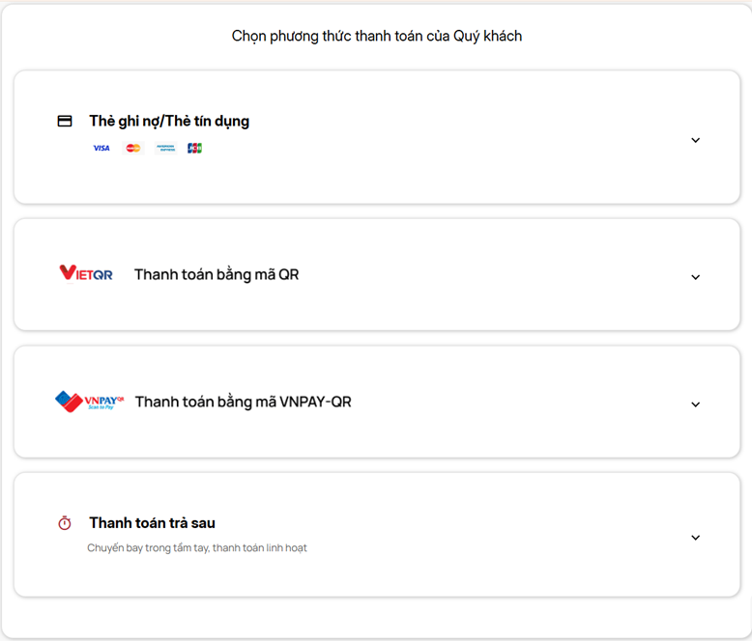The width and height of the screenshot is (752, 641).
Task: Pick the Thanh toán bằng mã VNPAY-QR label
Action: click(243, 402)
